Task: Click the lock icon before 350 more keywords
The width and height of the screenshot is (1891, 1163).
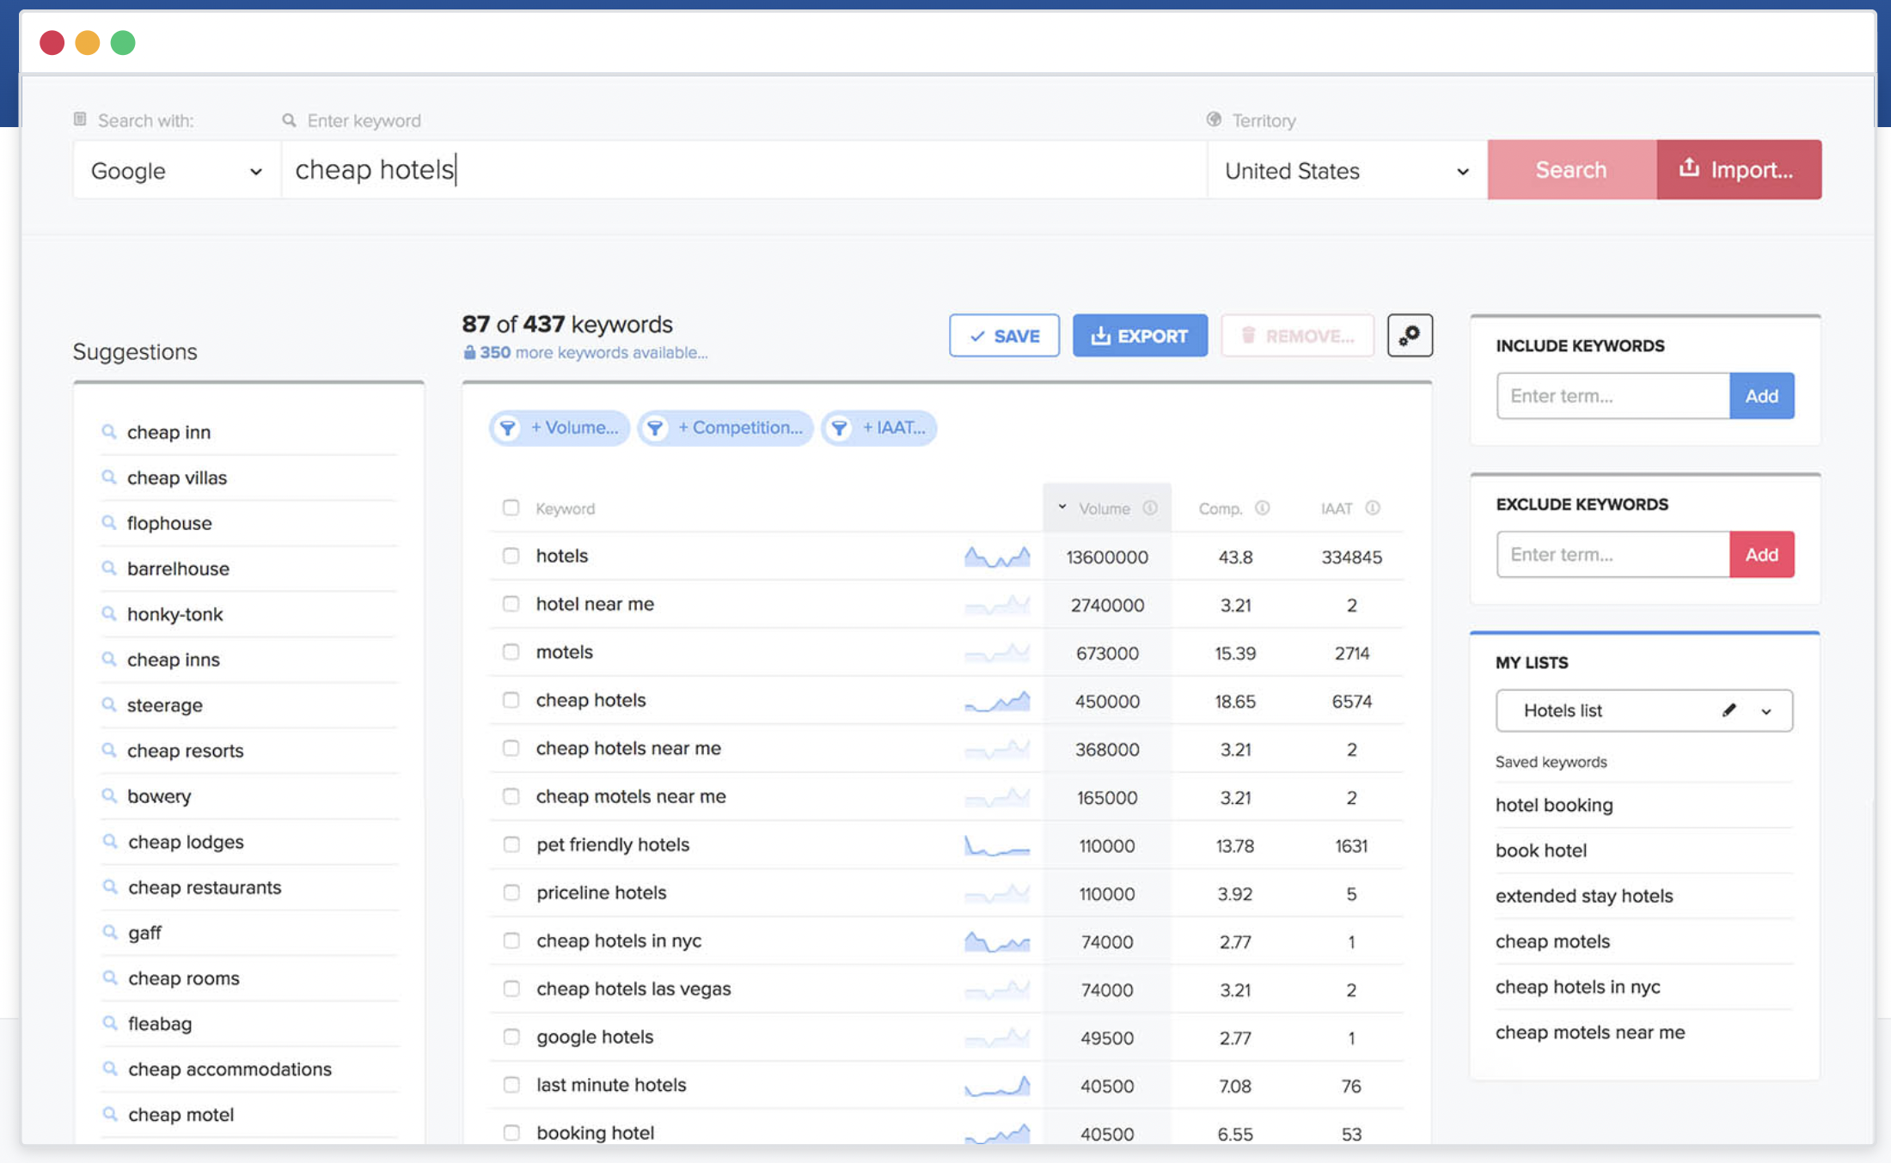Action: [469, 352]
